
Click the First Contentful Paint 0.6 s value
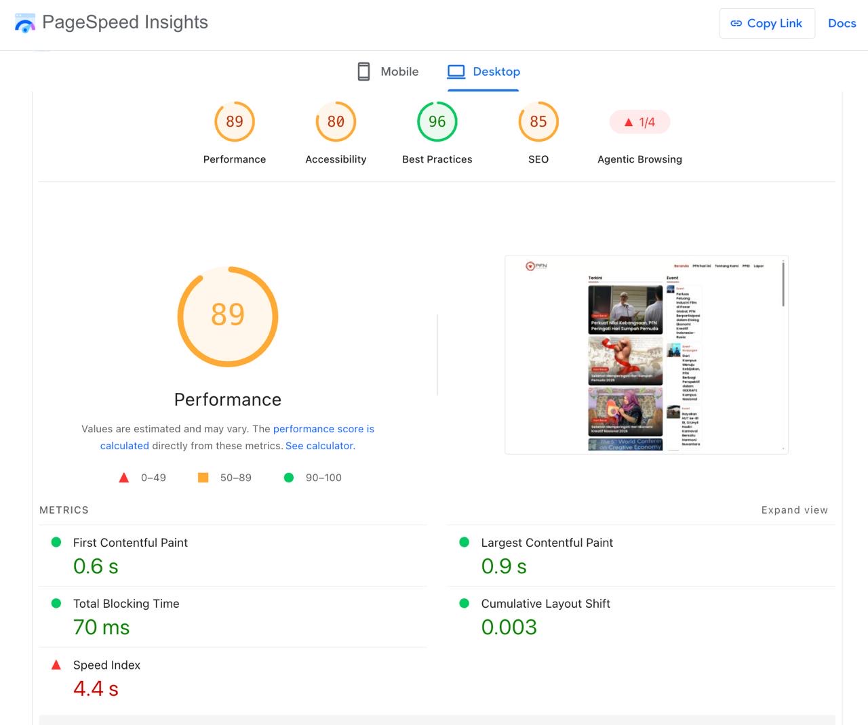coord(96,566)
